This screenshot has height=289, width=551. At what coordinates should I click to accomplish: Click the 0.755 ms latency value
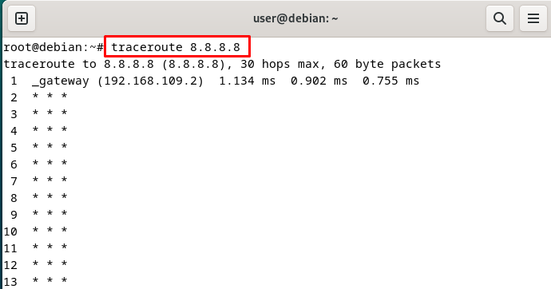391,81
